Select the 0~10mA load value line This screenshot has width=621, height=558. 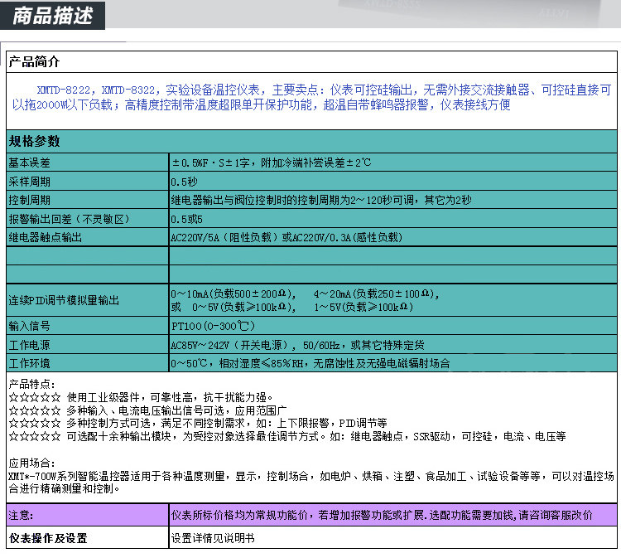coord(305,294)
